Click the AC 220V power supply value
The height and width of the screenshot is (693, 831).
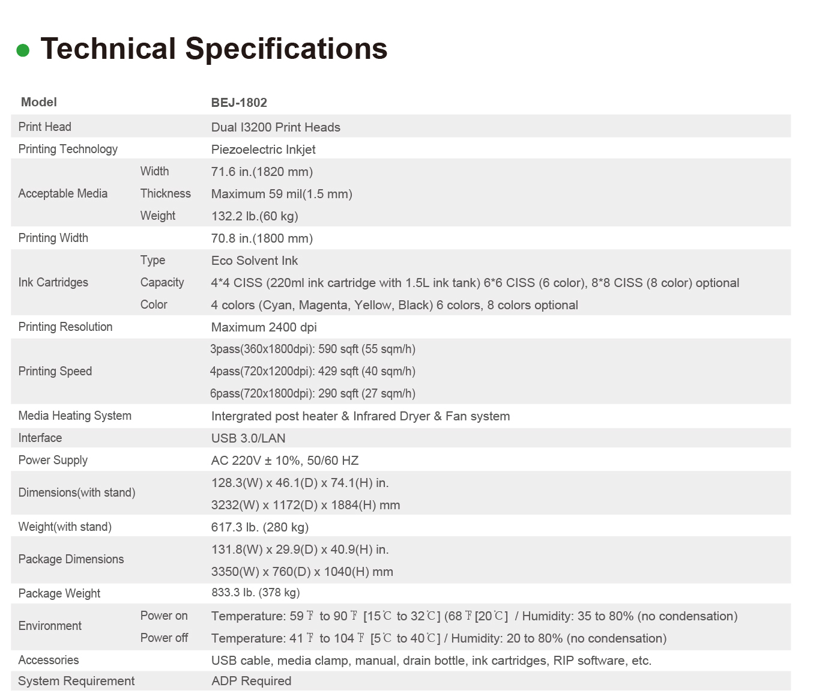(x=285, y=461)
